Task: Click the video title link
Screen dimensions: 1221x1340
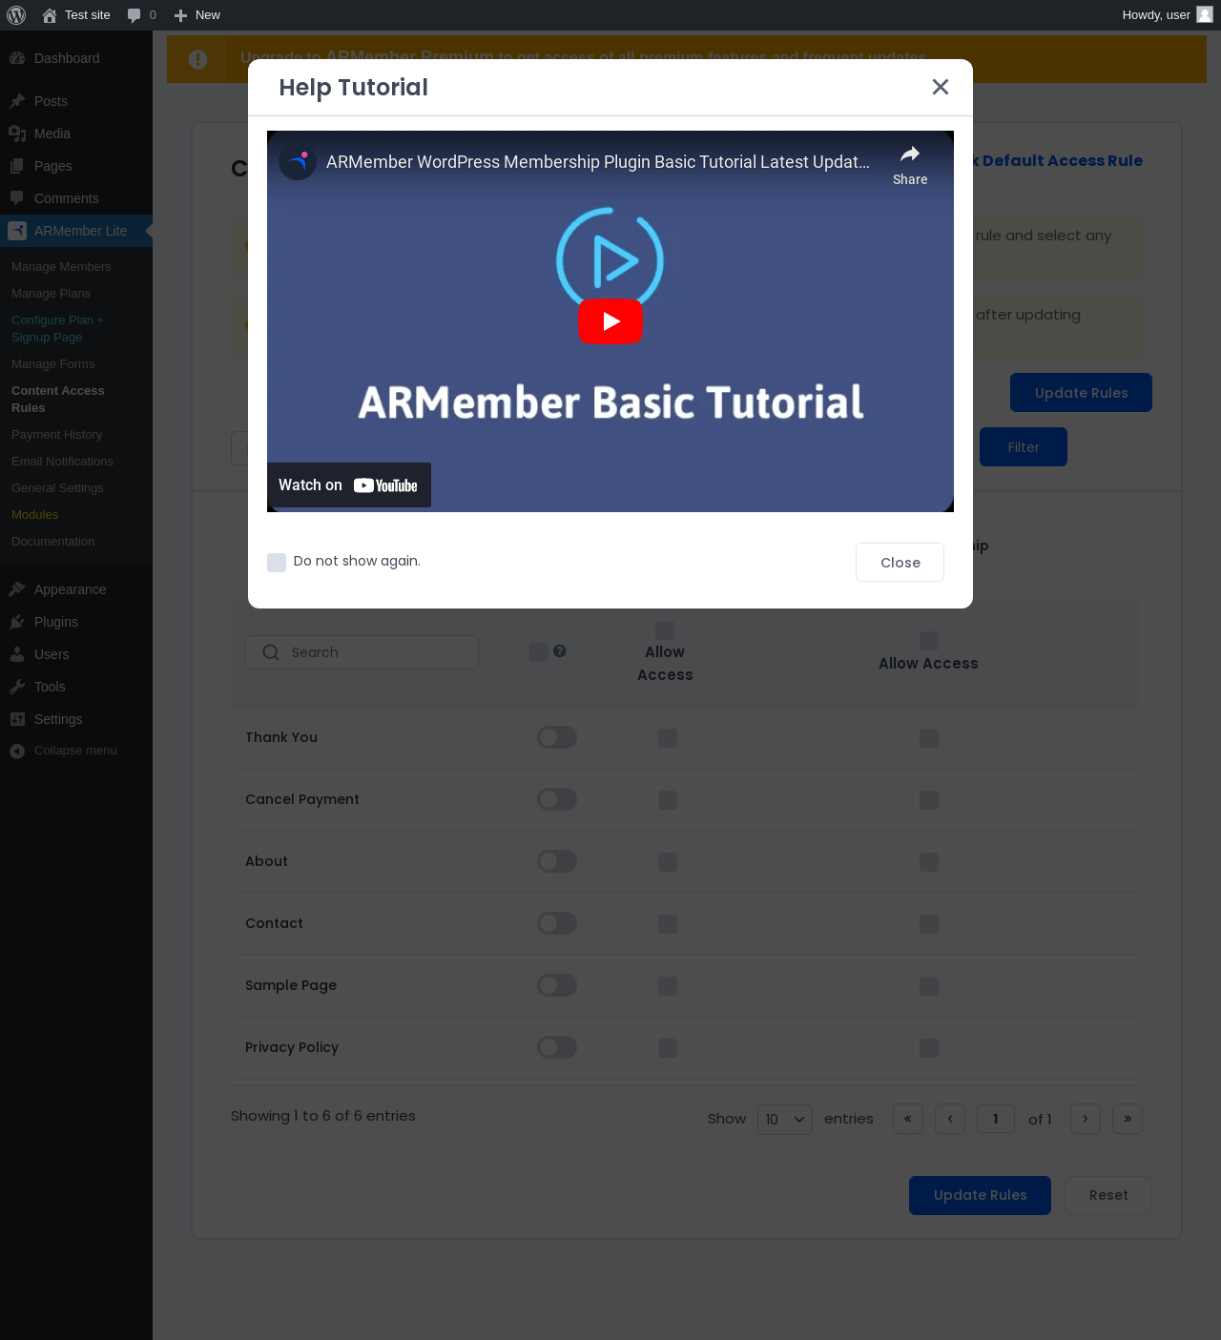Action: pyautogui.click(x=598, y=162)
